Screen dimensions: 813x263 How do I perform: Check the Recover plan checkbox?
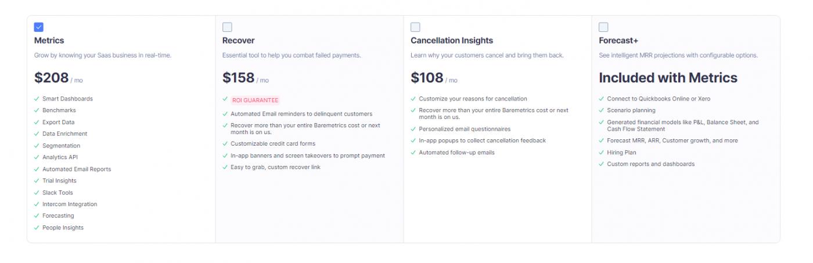(x=227, y=27)
